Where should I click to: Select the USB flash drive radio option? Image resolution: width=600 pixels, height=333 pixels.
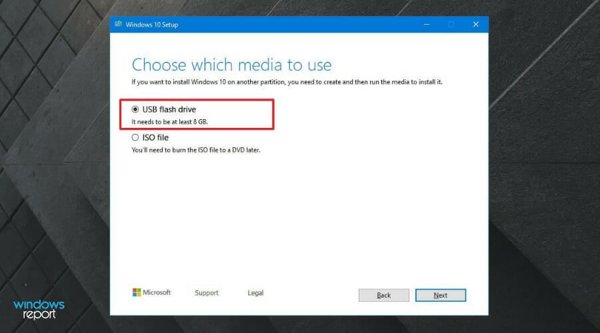tap(135, 109)
